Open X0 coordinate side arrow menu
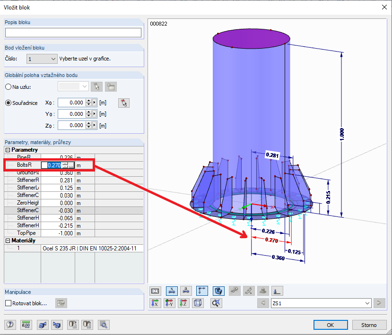 click(x=95, y=103)
